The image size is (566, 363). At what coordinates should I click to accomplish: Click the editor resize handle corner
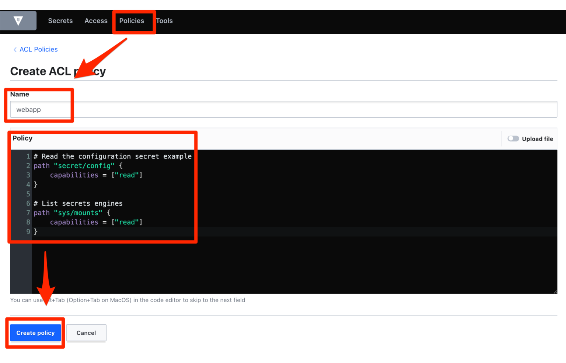click(555, 291)
